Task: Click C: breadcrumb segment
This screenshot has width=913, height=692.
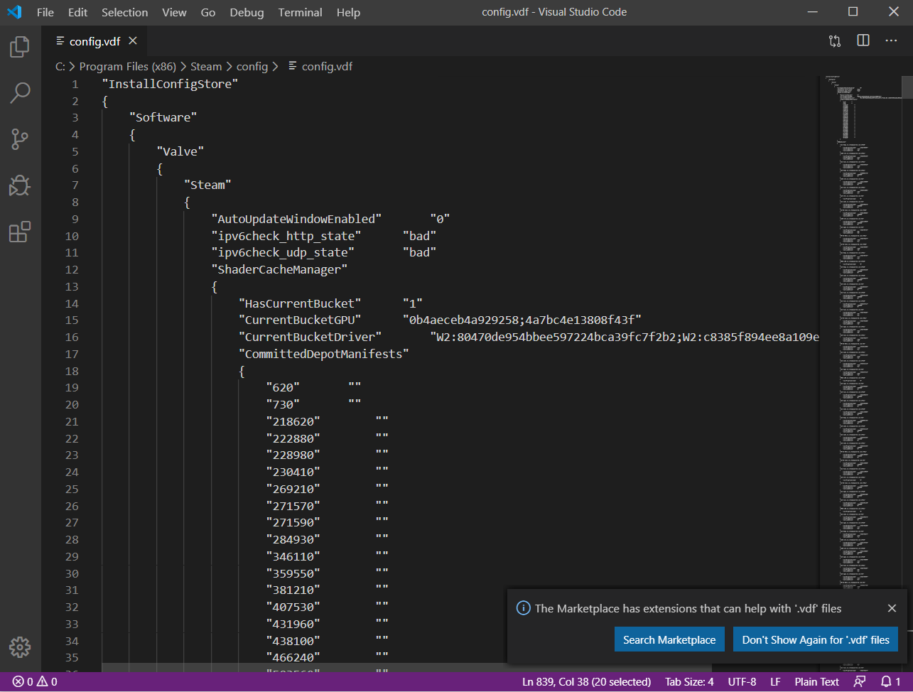Action: coord(60,66)
